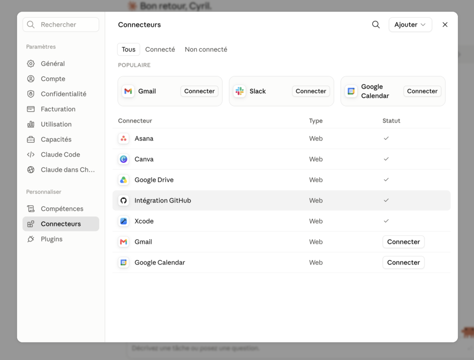Click the Web type in Xcode row
Screen dimensions: 474x360
pyautogui.click(x=316, y=221)
